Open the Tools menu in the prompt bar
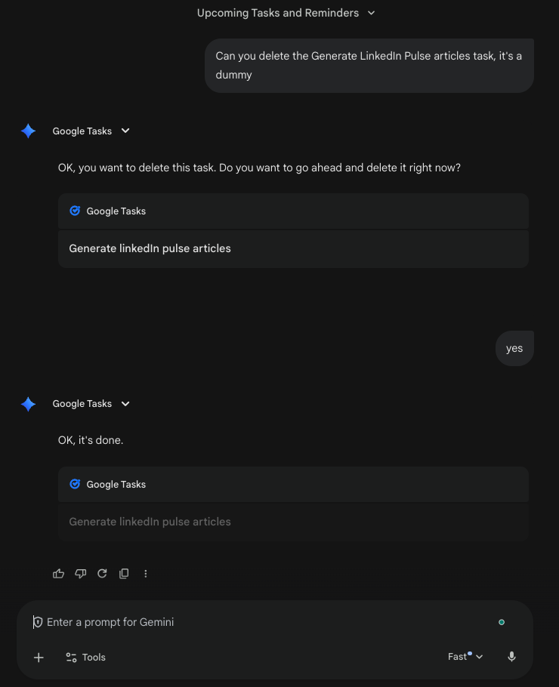559x687 pixels. [85, 657]
